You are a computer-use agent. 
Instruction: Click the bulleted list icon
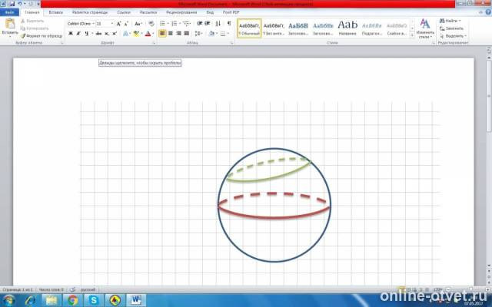[x=162, y=24]
